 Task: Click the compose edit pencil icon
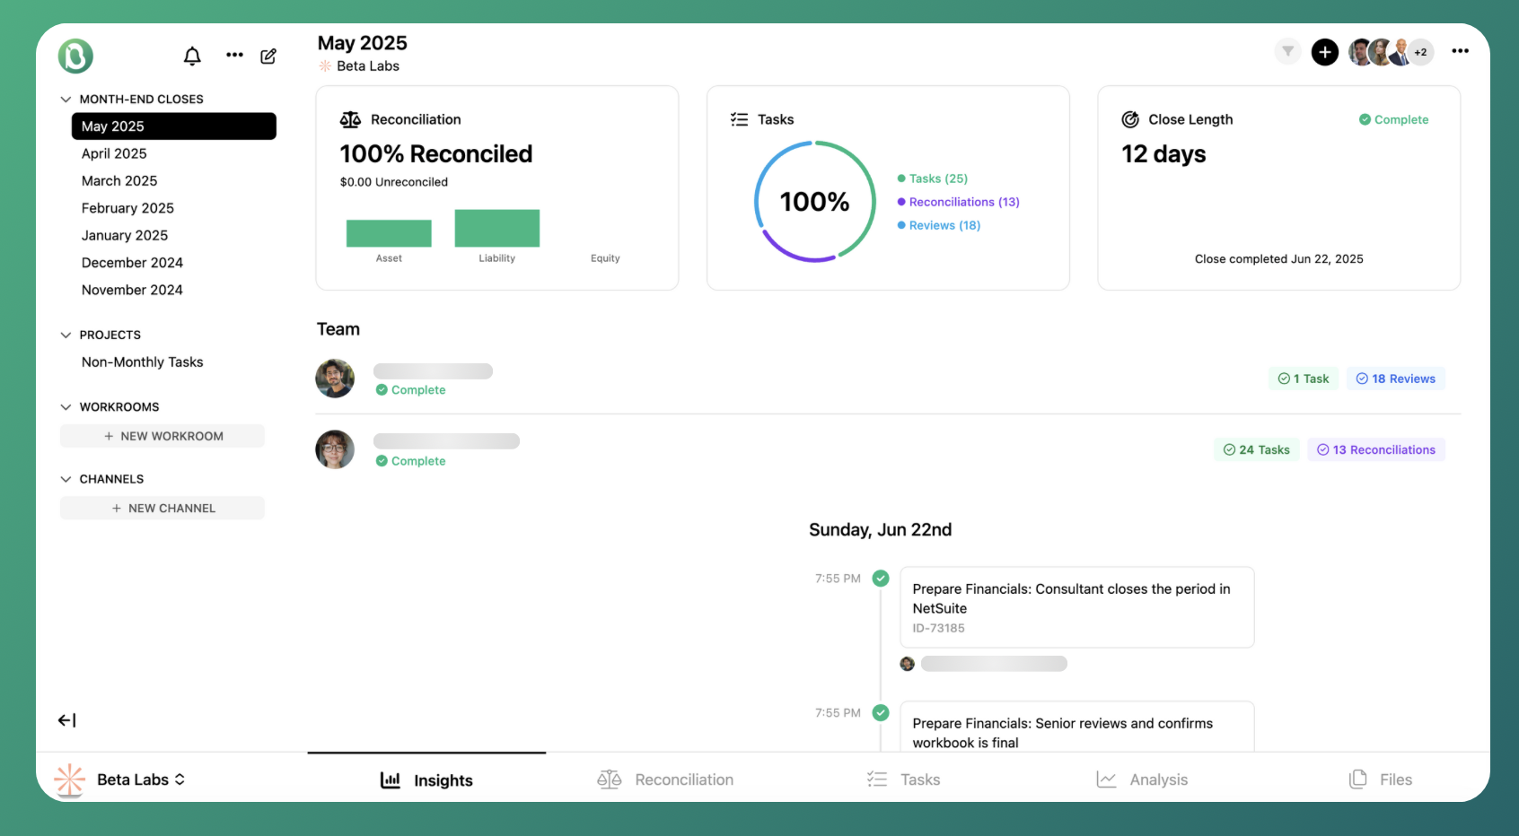pyautogui.click(x=268, y=57)
